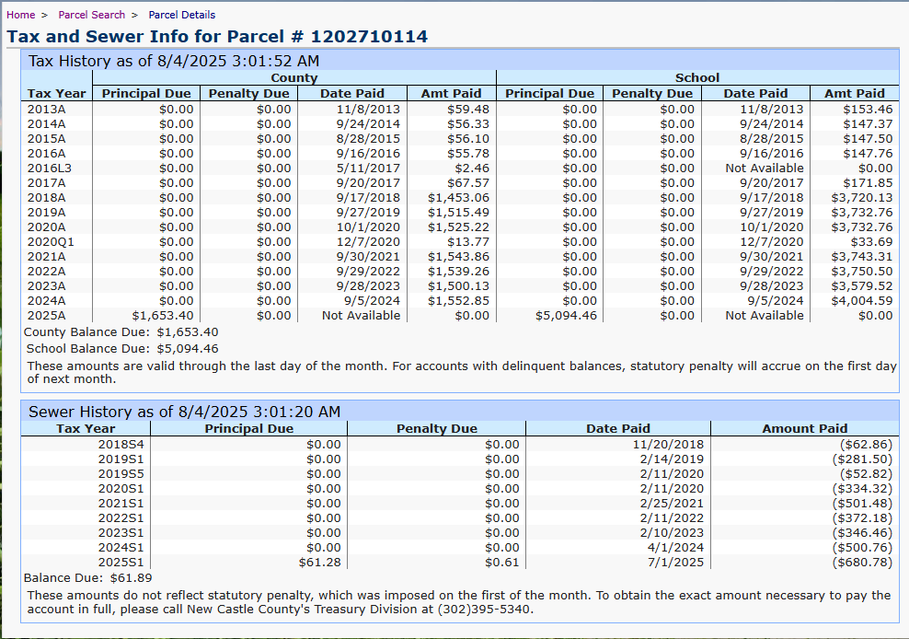
Task: Click the 2025S1 sewer year row label
Action: tap(121, 562)
